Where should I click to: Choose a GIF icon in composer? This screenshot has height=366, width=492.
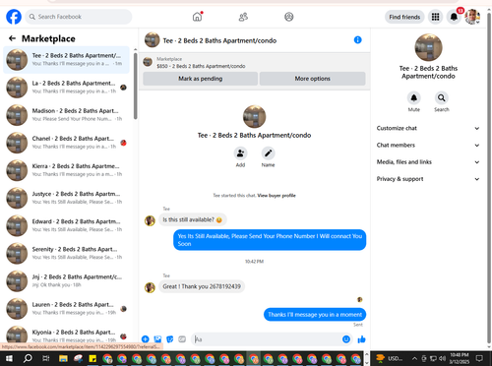pos(182,339)
